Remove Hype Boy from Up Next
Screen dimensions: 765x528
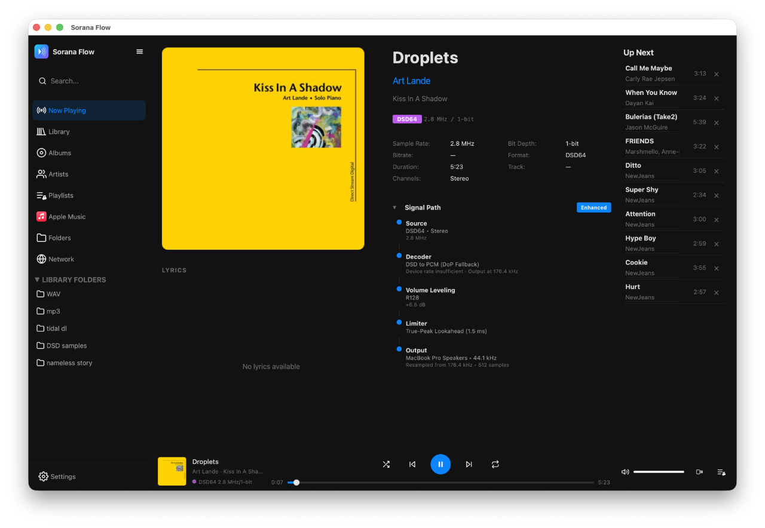[717, 244]
